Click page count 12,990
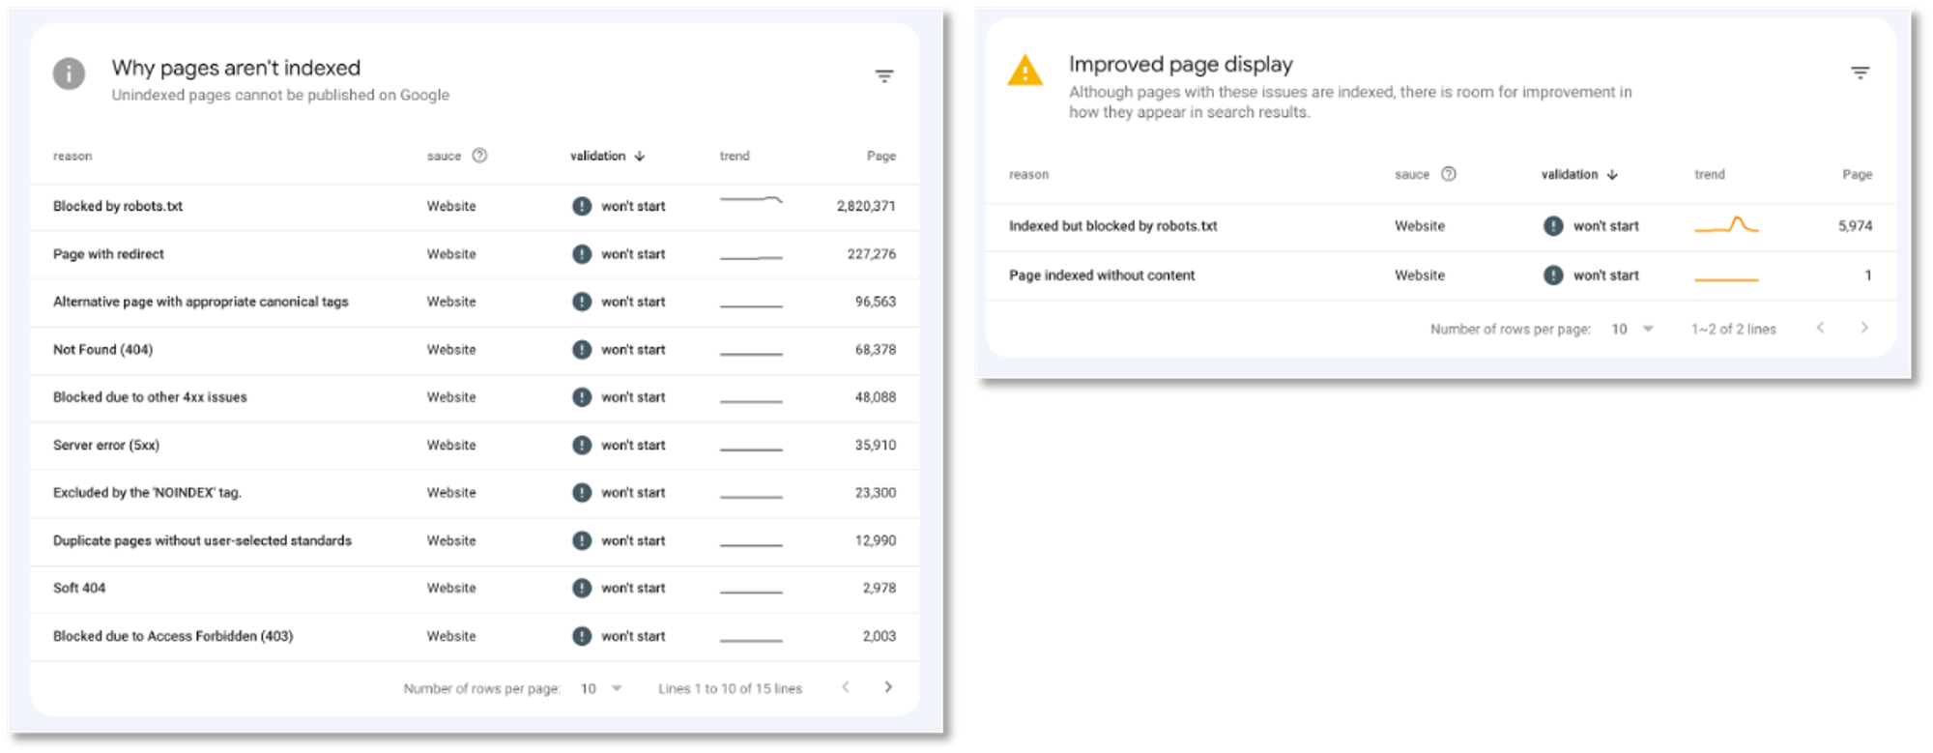1933x753 pixels. 876,541
